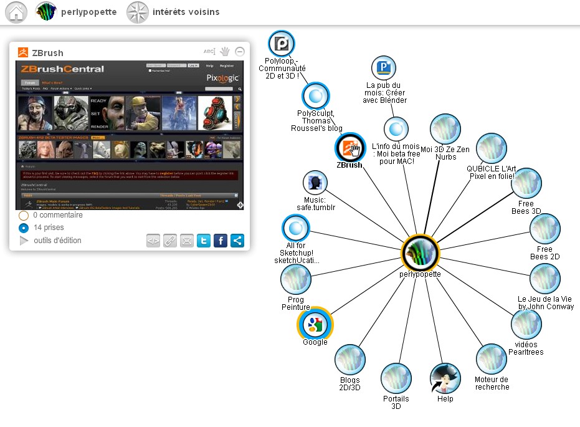580x427 pixels.
Task: Open Le Jeu de la Vie pearltree
Action: pyautogui.click(x=545, y=278)
